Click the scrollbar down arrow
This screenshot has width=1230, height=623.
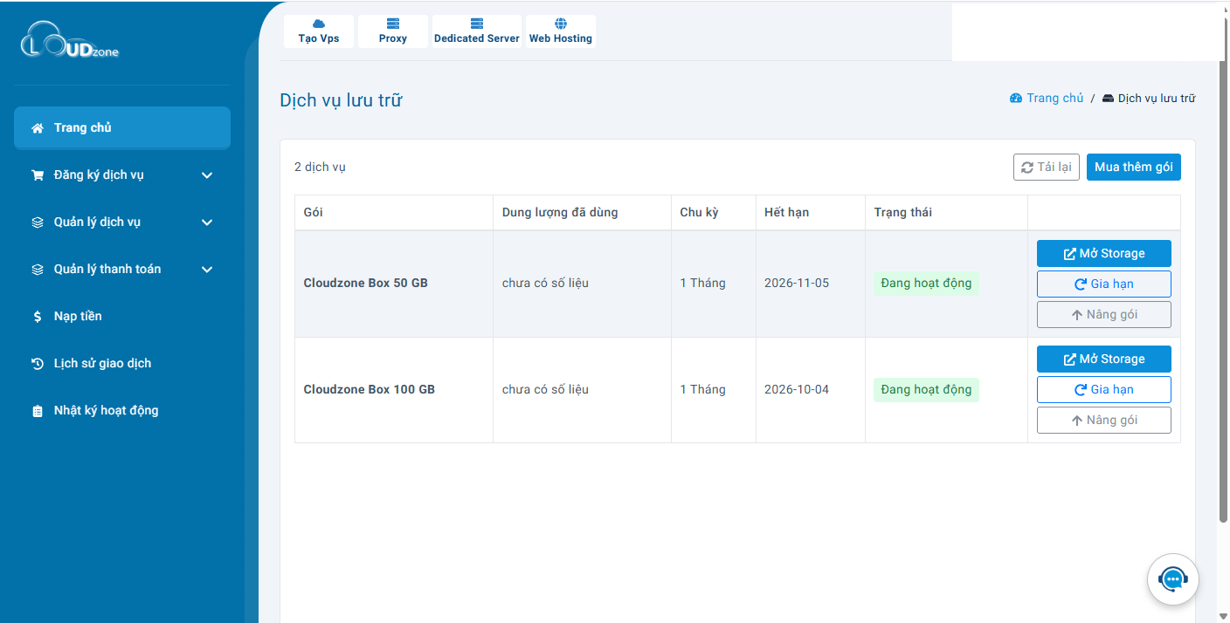1223,617
